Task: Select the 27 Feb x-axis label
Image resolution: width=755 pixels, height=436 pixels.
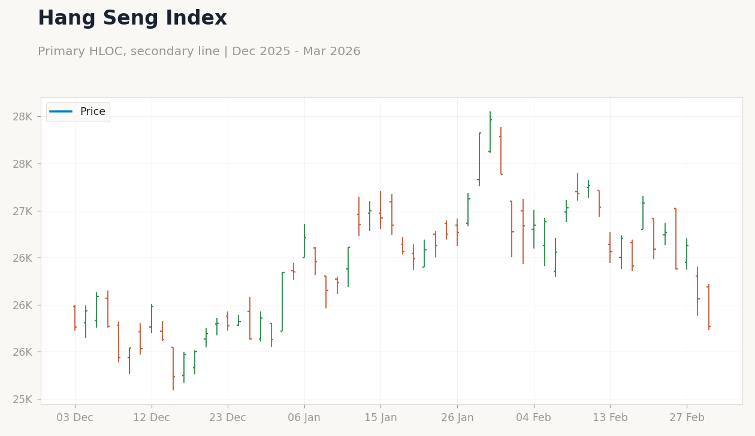Action: click(687, 418)
